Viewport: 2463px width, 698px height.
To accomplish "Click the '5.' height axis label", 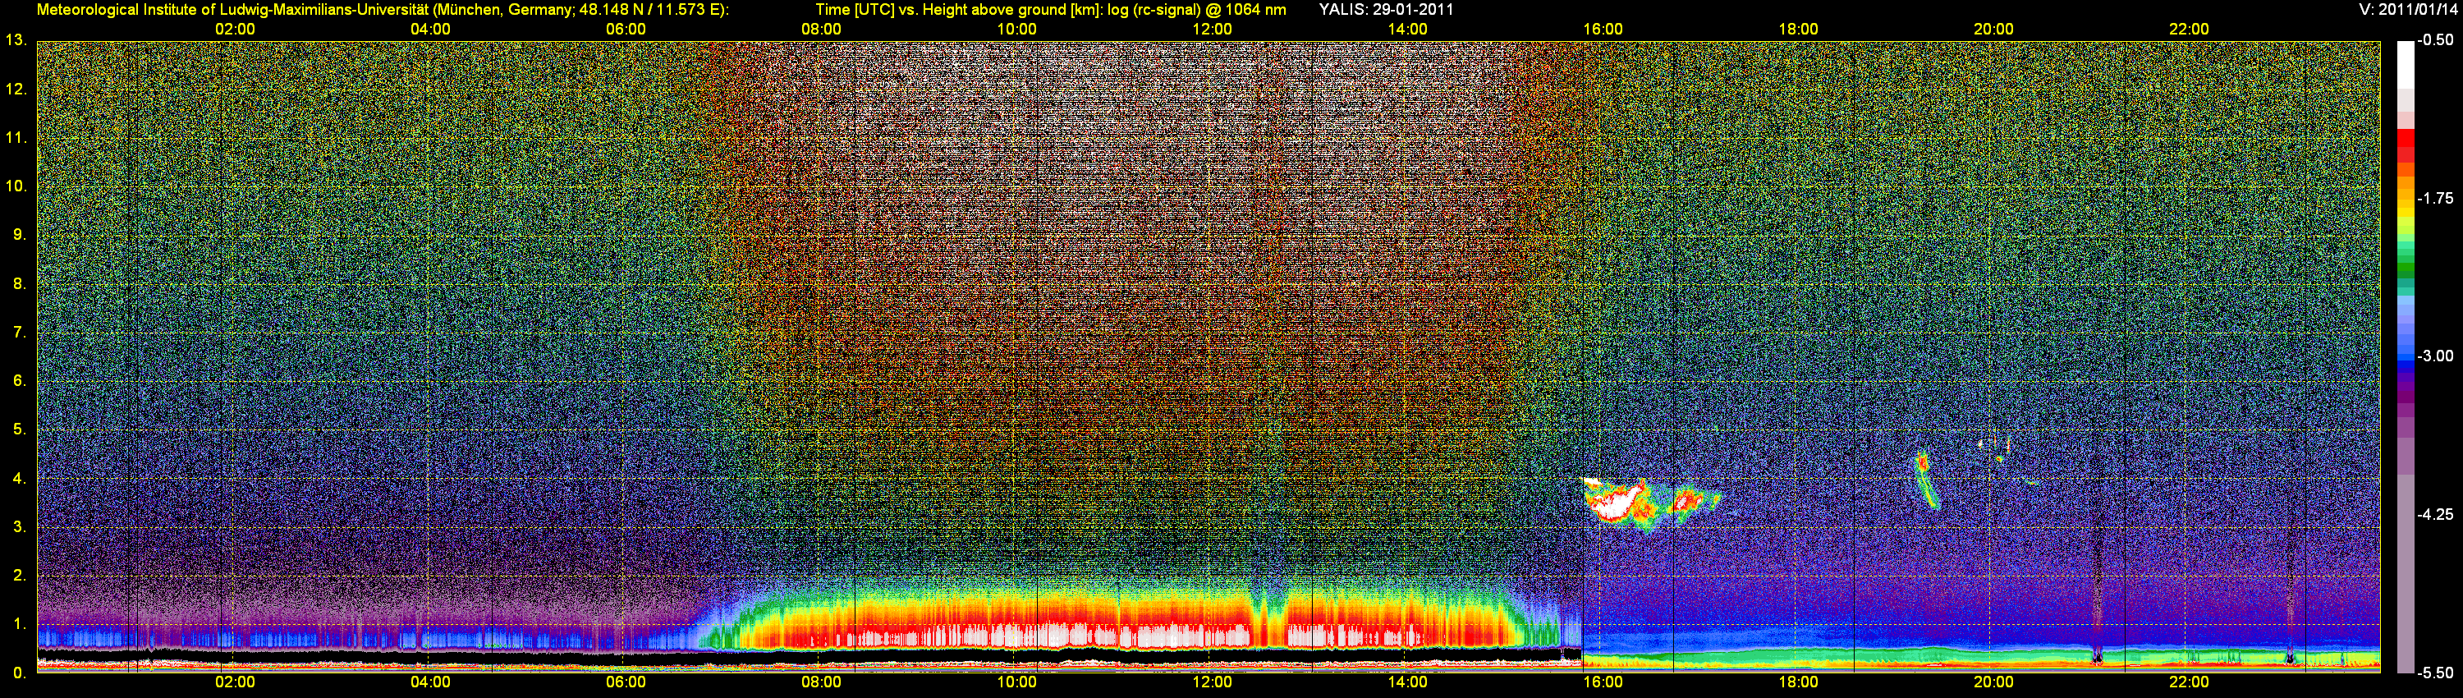I will 19,429.
